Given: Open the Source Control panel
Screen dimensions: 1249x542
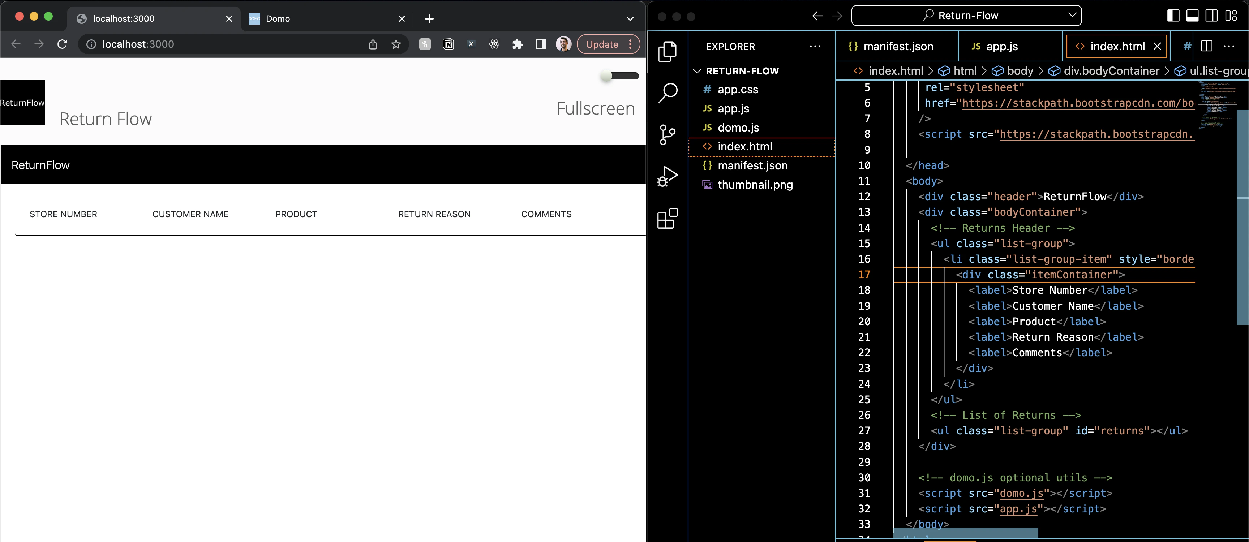Looking at the screenshot, I should [667, 135].
